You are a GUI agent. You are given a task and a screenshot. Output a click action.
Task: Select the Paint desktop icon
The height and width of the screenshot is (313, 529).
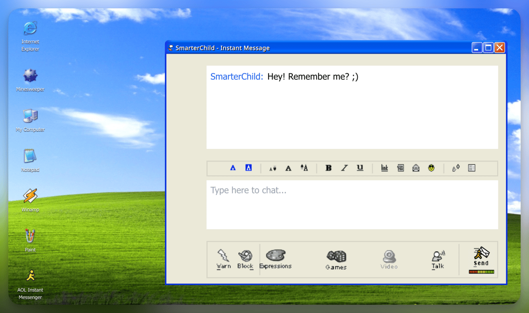(x=30, y=241)
